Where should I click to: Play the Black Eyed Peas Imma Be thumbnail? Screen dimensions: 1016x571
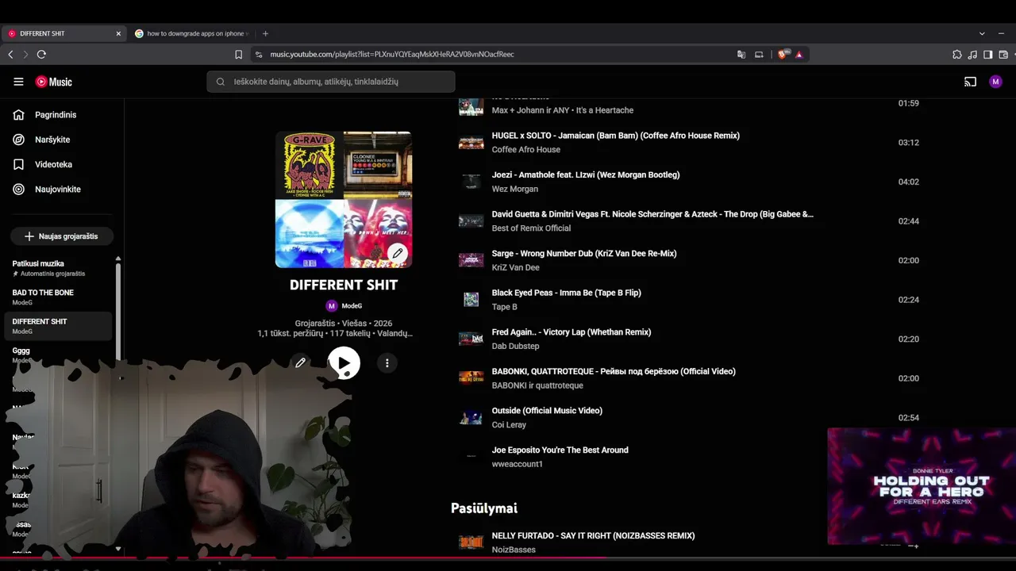click(471, 300)
